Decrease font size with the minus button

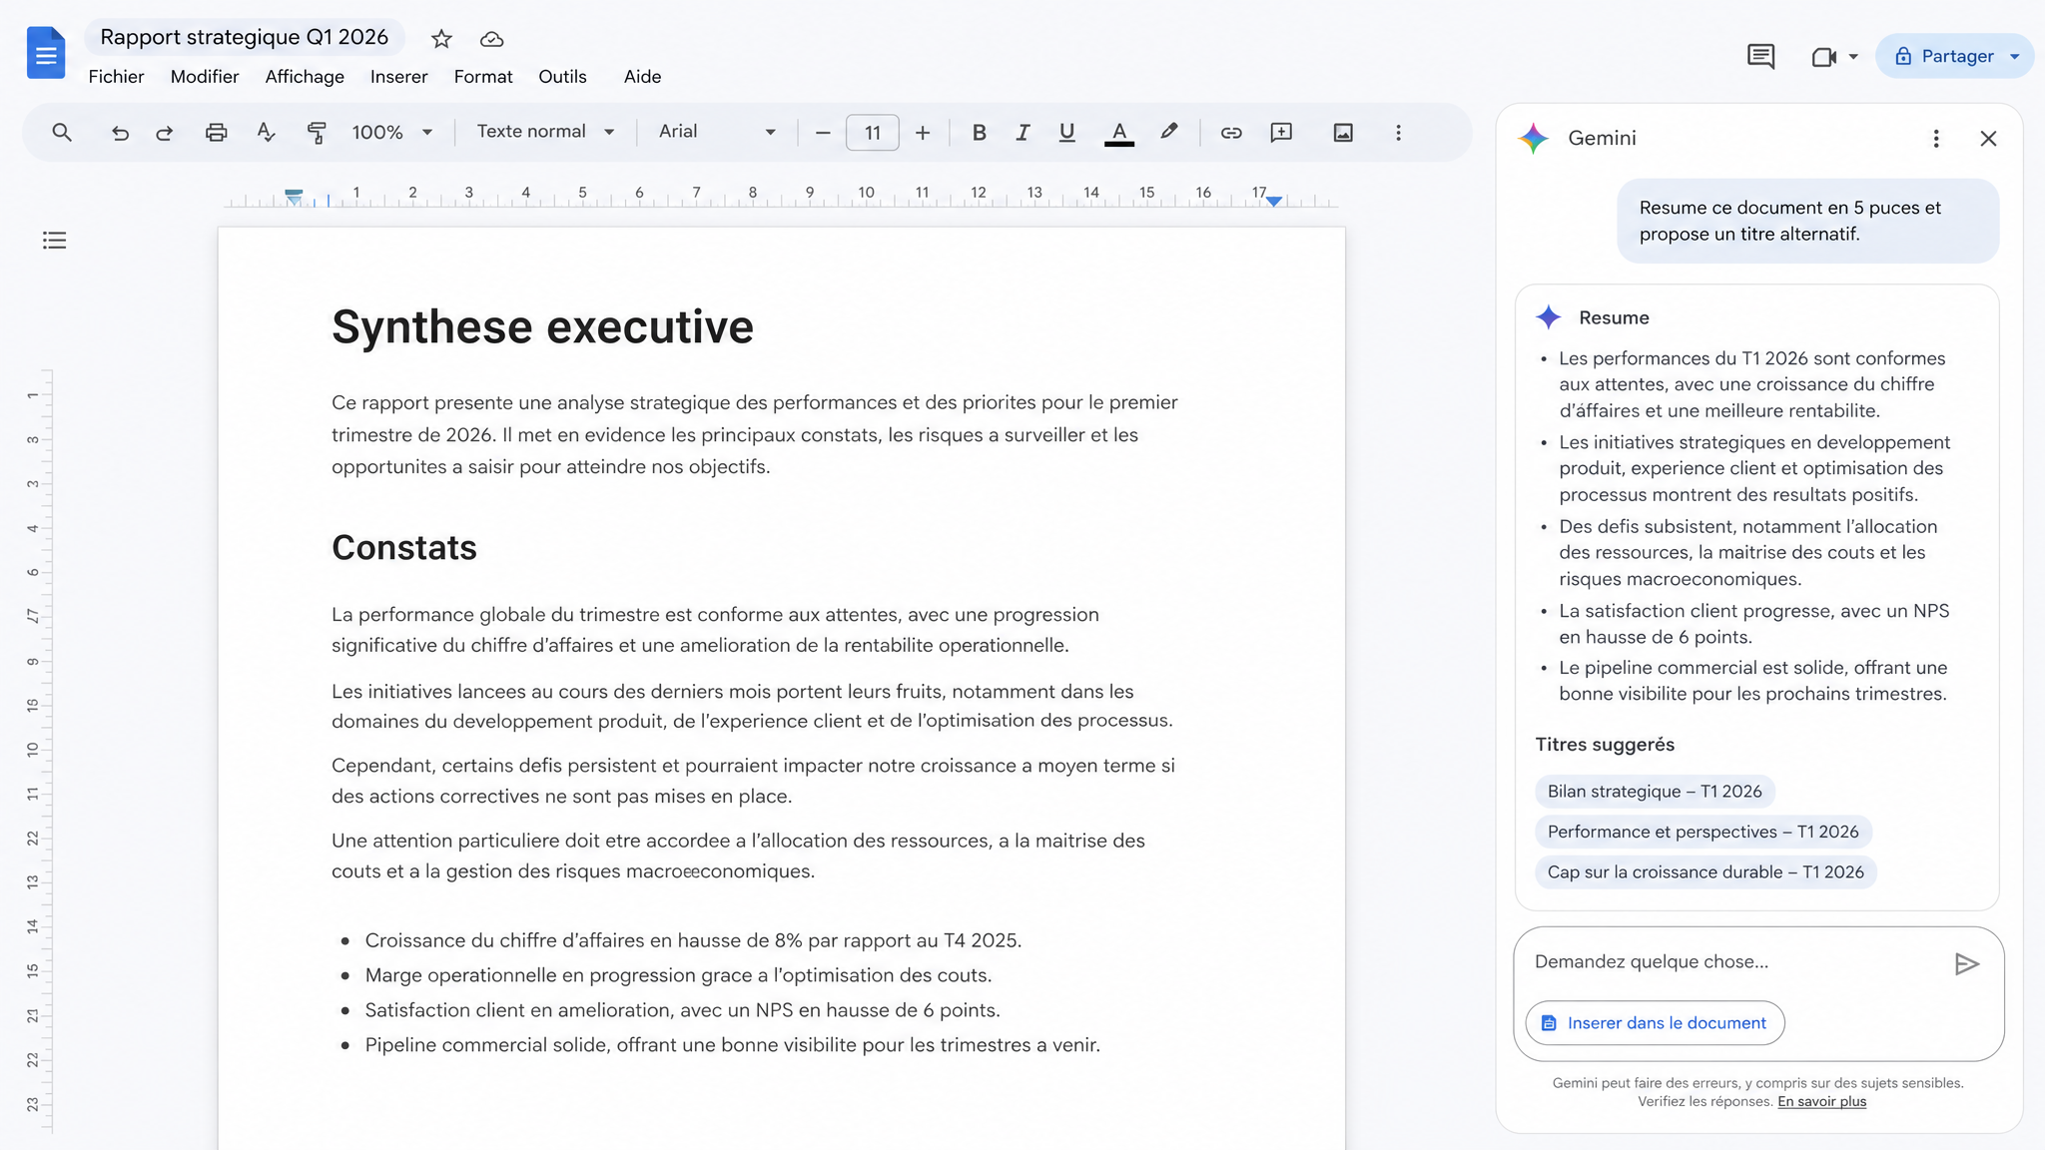pyautogui.click(x=823, y=132)
